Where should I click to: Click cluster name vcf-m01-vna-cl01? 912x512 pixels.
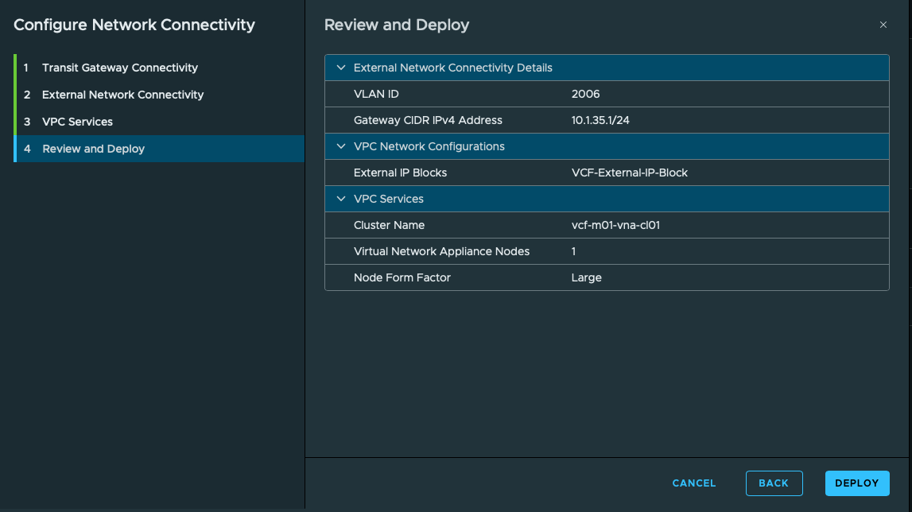[x=615, y=224]
